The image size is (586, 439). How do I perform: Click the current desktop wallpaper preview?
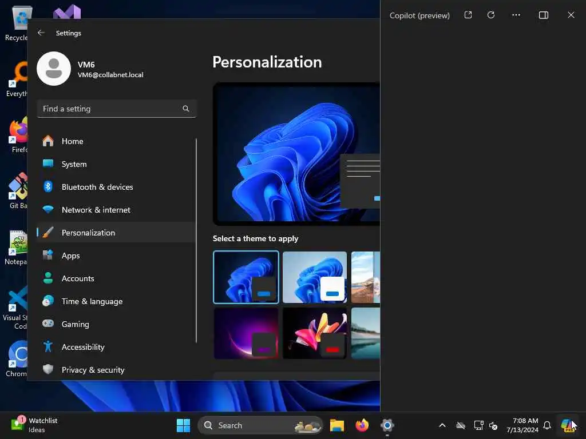coord(296,154)
